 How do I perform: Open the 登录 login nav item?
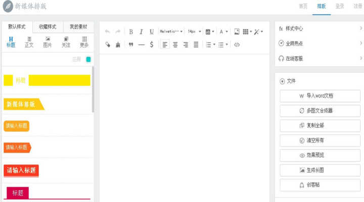click(340, 6)
